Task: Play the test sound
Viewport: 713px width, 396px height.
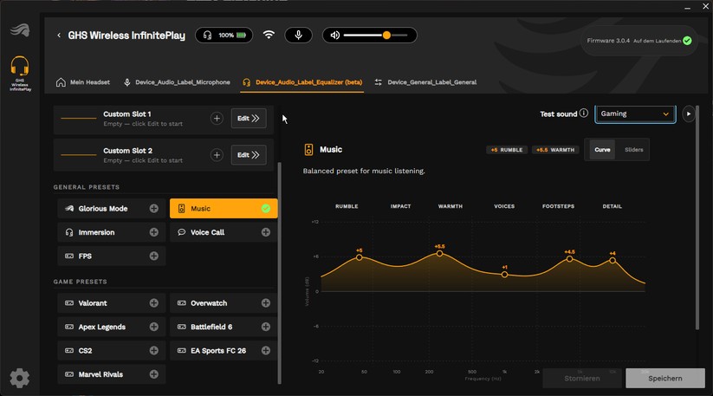Action: point(689,114)
